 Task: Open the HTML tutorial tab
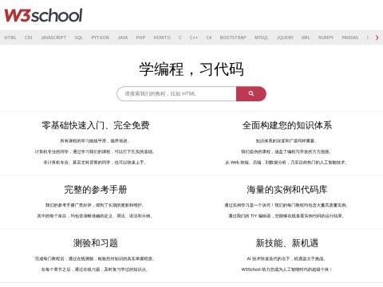pos(10,37)
